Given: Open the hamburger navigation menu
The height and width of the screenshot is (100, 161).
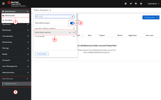Looking at the screenshot, I should click(3, 4).
